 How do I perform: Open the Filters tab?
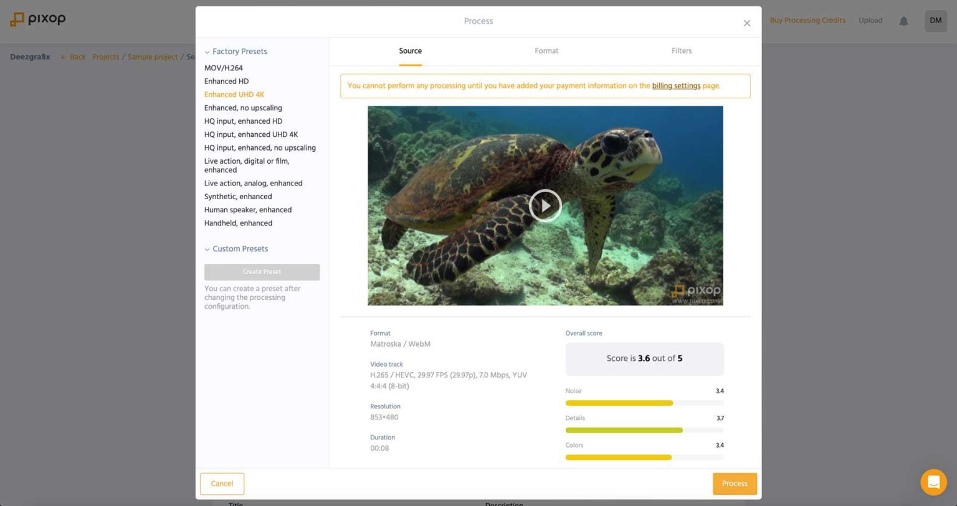pyautogui.click(x=681, y=50)
